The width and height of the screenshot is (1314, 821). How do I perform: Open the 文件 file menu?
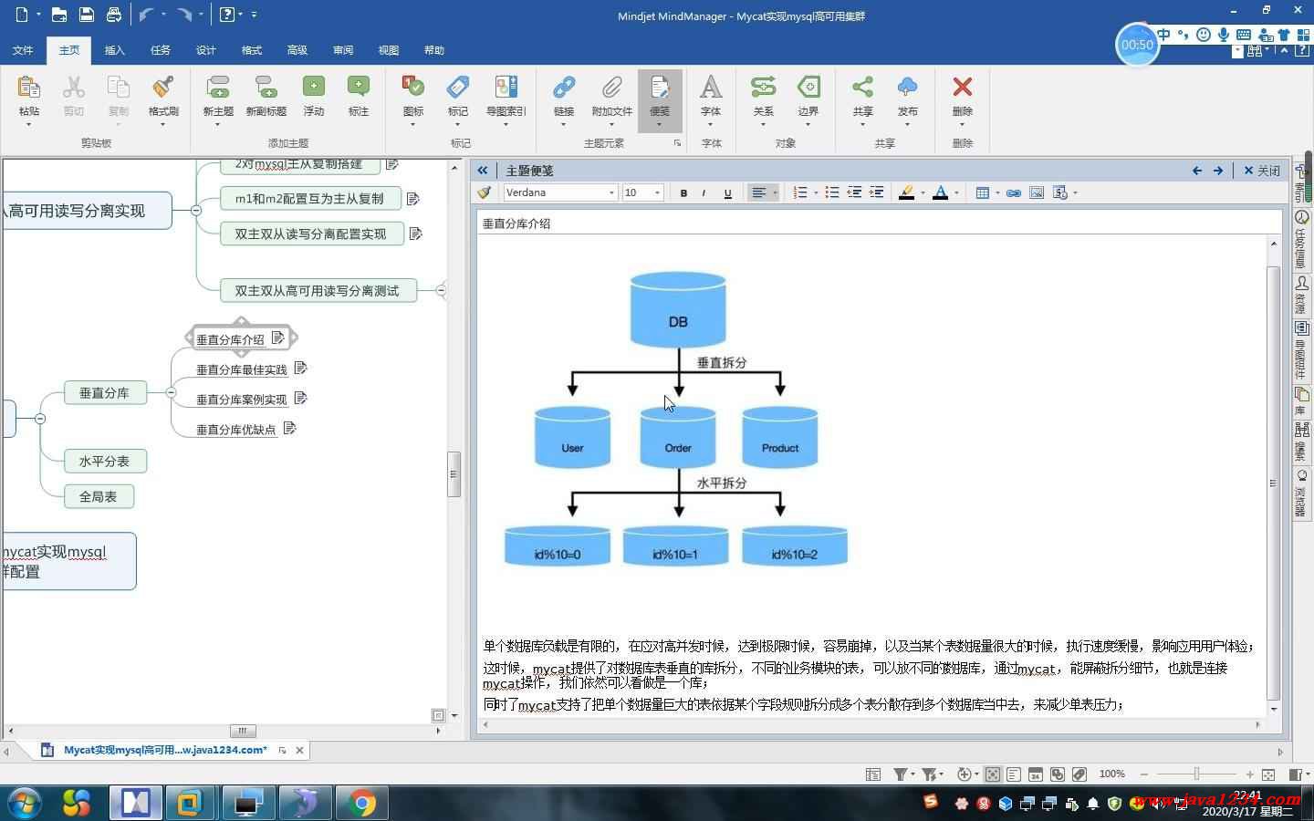(24, 50)
